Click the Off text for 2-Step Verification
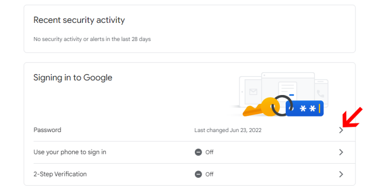Image resolution: width=375 pixels, height=192 pixels. click(209, 174)
